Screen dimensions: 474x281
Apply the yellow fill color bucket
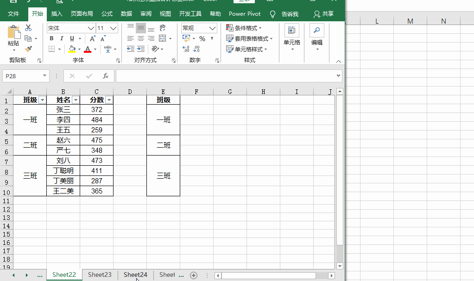pyautogui.click(x=72, y=49)
